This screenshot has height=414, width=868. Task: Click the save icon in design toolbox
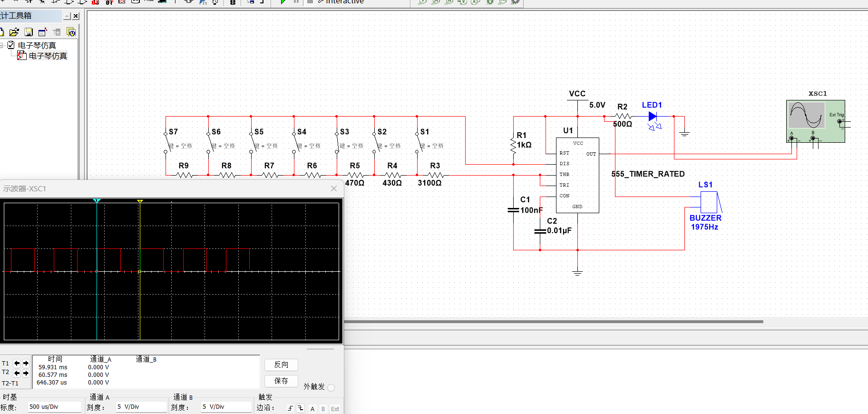click(x=29, y=32)
